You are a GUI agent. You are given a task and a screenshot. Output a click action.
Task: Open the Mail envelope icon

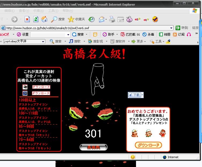coord(102,19)
